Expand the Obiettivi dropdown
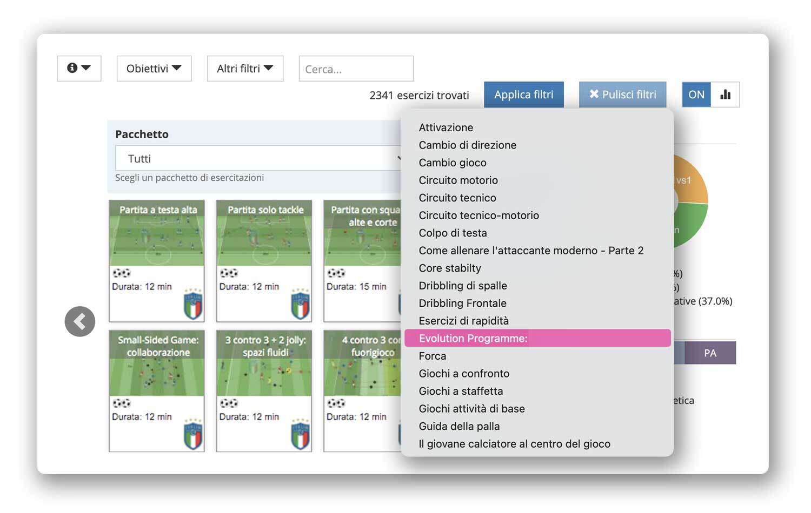811x513 pixels. pos(154,69)
